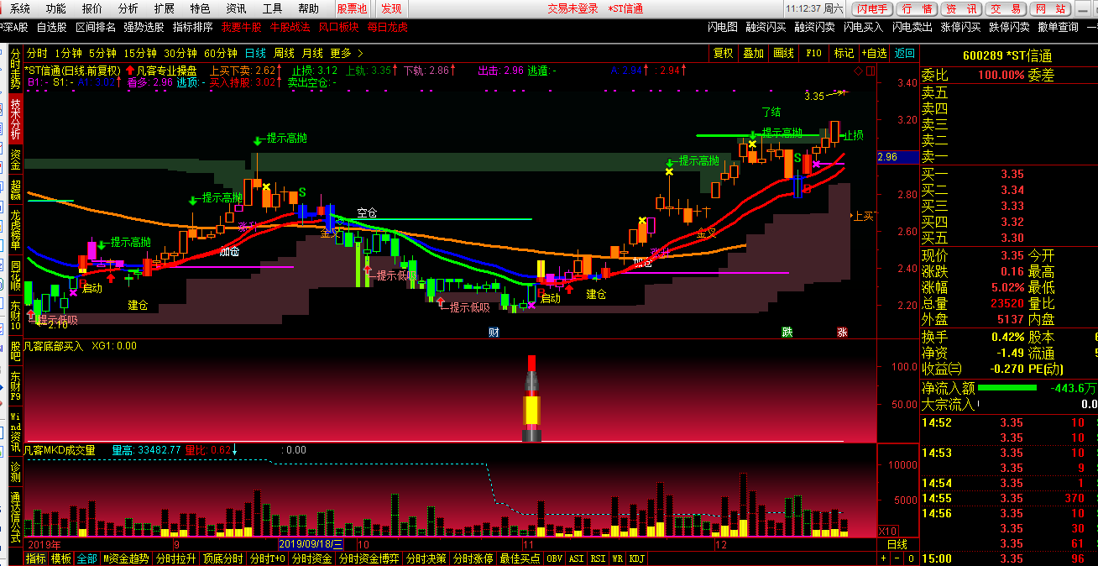Click the red 我要牛股 link
Image resolution: width=1098 pixels, height=566 pixels.
click(242, 27)
